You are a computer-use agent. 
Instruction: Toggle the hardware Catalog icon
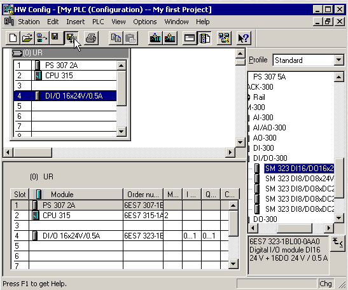(204, 38)
